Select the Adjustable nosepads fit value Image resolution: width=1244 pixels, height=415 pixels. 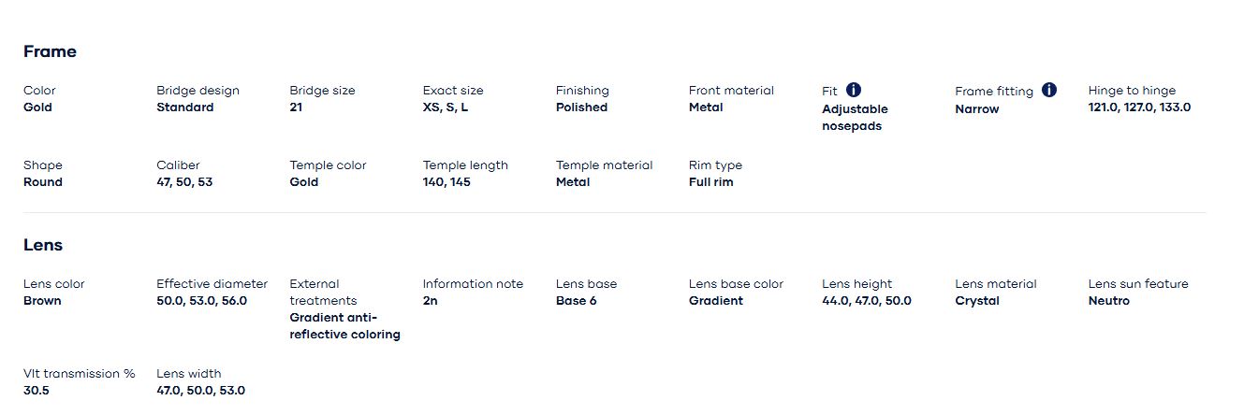(855, 118)
